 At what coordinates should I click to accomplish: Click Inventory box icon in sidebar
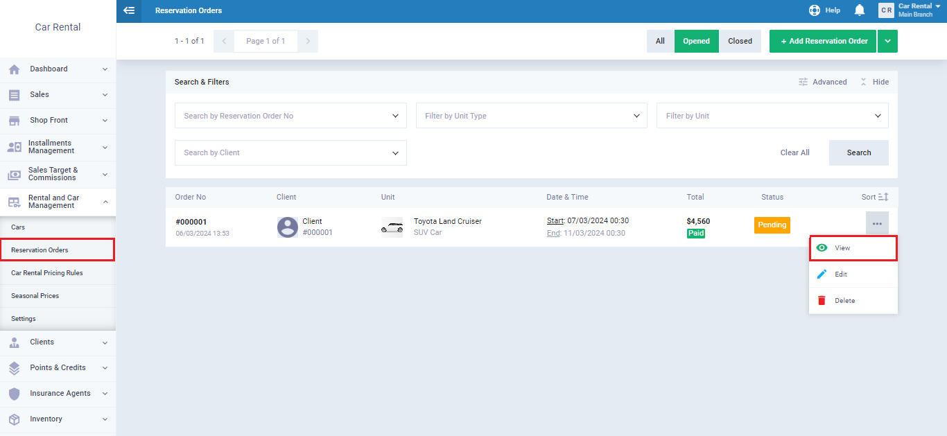click(x=14, y=419)
